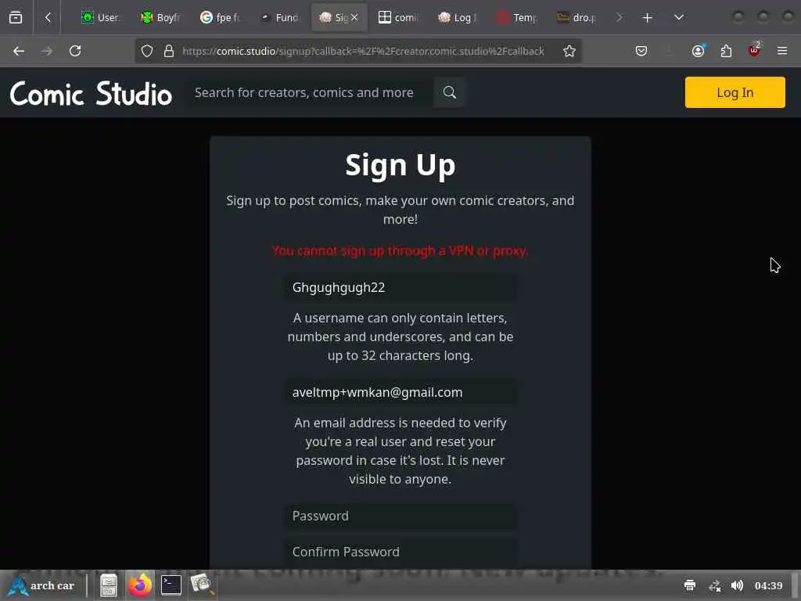Open the image viewer taskbar icon
The height and width of the screenshot is (601, 801).
[203, 585]
